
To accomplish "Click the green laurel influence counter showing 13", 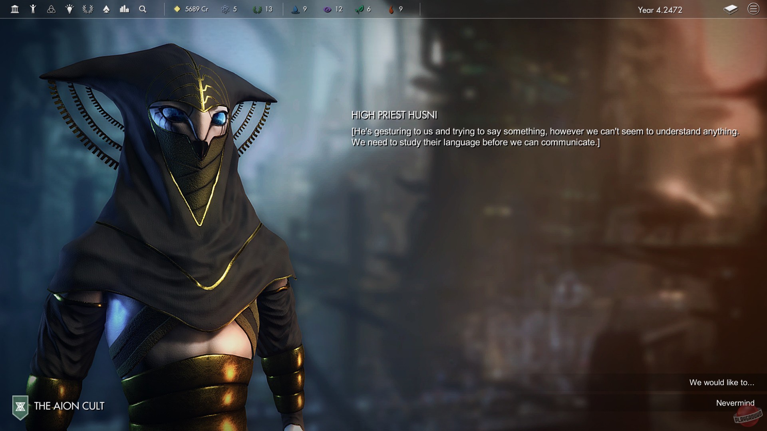I will 262,9.
